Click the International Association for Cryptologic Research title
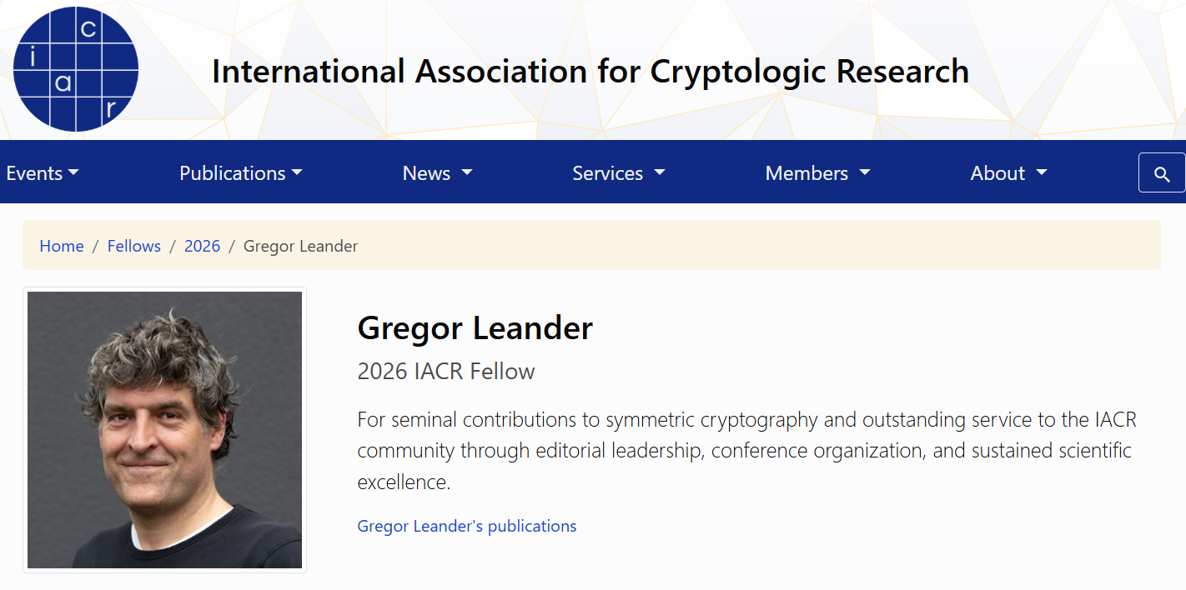 coord(590,72)
